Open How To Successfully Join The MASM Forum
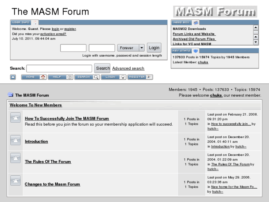Image resolution: width=269 pixels, height=202 pixels. click(x=67, y=119)
